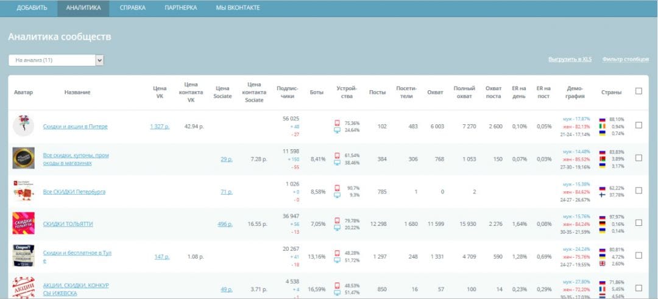Click the mobile device icon showing 75,36%
This screenshot has height=299, width=658.
[337, 123]
